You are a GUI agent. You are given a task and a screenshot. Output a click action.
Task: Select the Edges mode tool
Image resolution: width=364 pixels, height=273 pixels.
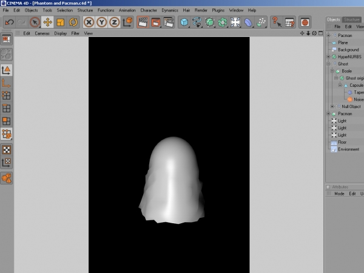click(x=6, y=108)
